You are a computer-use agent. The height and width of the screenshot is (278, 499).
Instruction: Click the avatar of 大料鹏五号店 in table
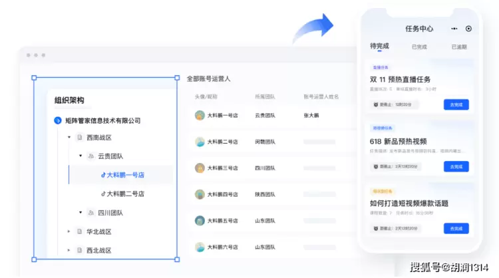coord(199,220)
